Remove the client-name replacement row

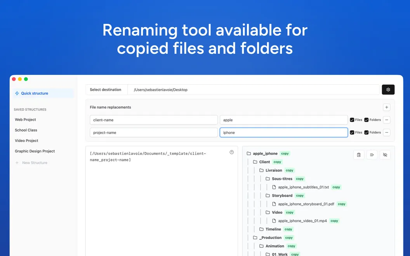(x=386, y=120)
